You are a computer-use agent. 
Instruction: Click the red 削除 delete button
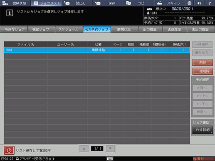(203, 63)
